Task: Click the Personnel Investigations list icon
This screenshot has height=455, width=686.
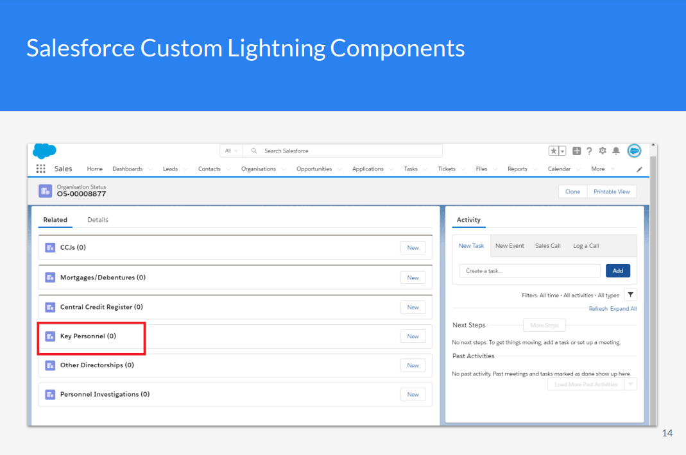Action: coord(50,394)
